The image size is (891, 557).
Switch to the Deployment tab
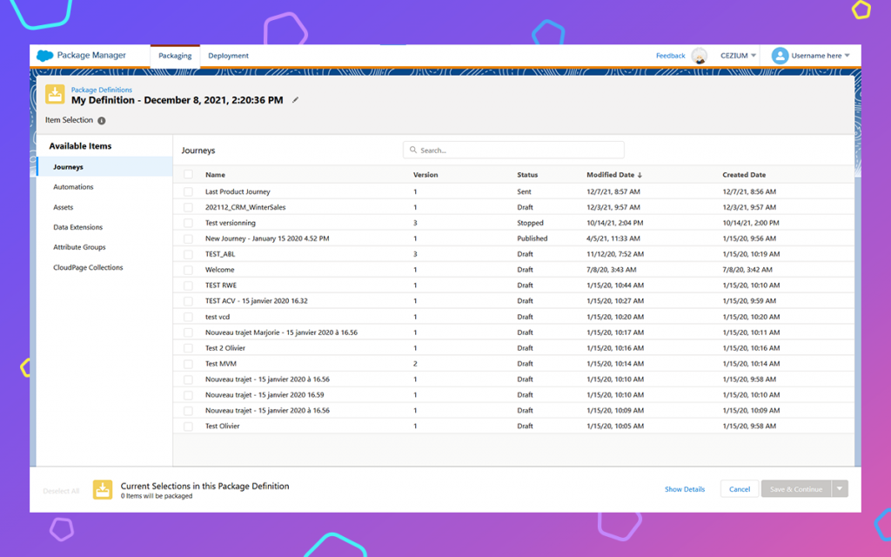227,55
